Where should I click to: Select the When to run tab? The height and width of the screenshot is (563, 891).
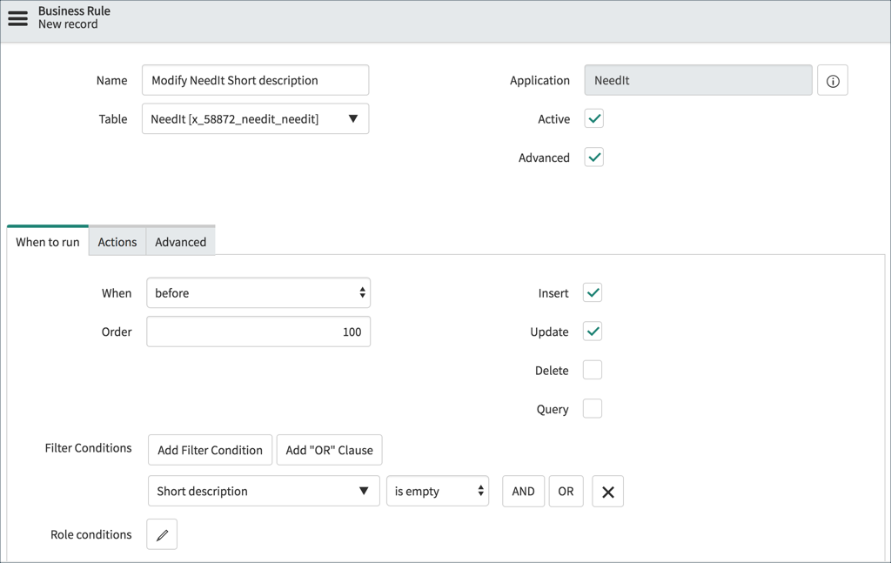[47, 241]
